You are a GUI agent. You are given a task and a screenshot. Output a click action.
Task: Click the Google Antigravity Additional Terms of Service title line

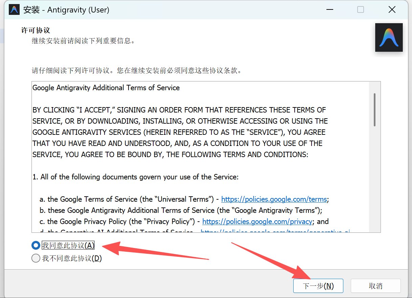106,88
